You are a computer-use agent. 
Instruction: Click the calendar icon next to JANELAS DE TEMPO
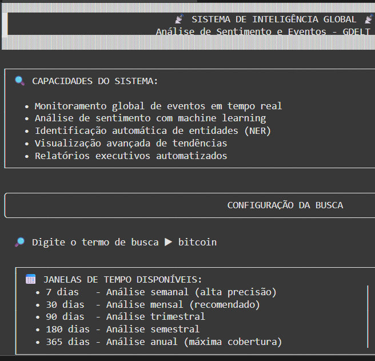31,279
